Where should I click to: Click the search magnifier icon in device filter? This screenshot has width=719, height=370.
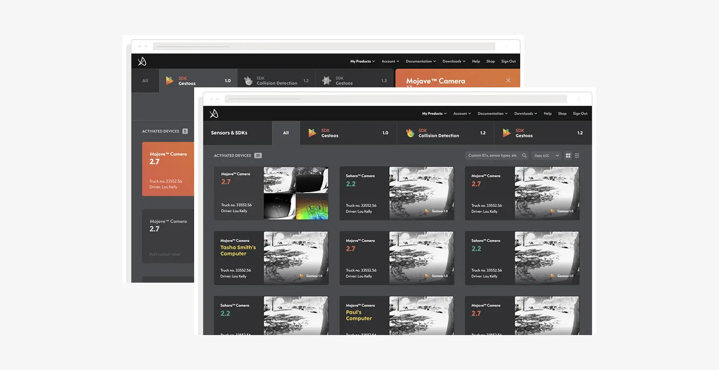[x=524, y=156]
